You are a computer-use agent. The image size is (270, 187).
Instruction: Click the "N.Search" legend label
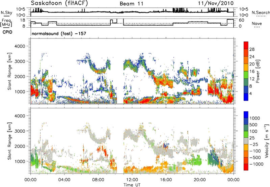[x=261, y=12]
